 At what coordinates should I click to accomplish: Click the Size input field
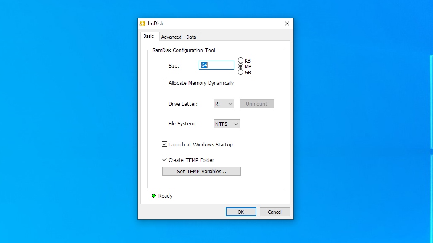coord(216,65)
